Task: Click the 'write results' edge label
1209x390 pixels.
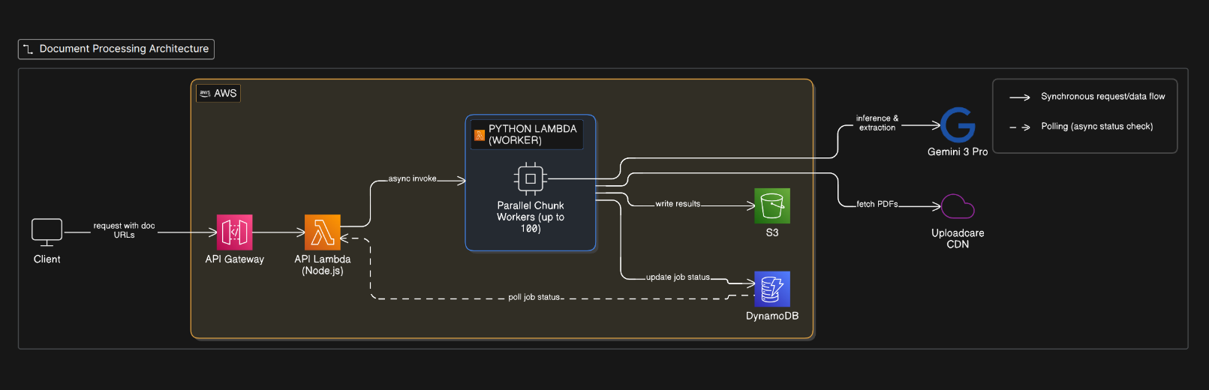Action: coord(678,204)
